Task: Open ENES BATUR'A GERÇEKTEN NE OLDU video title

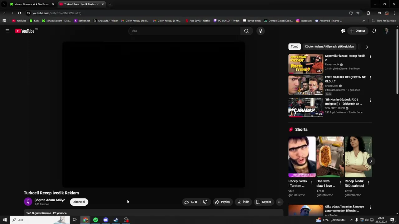Action: tap(345, 79)
